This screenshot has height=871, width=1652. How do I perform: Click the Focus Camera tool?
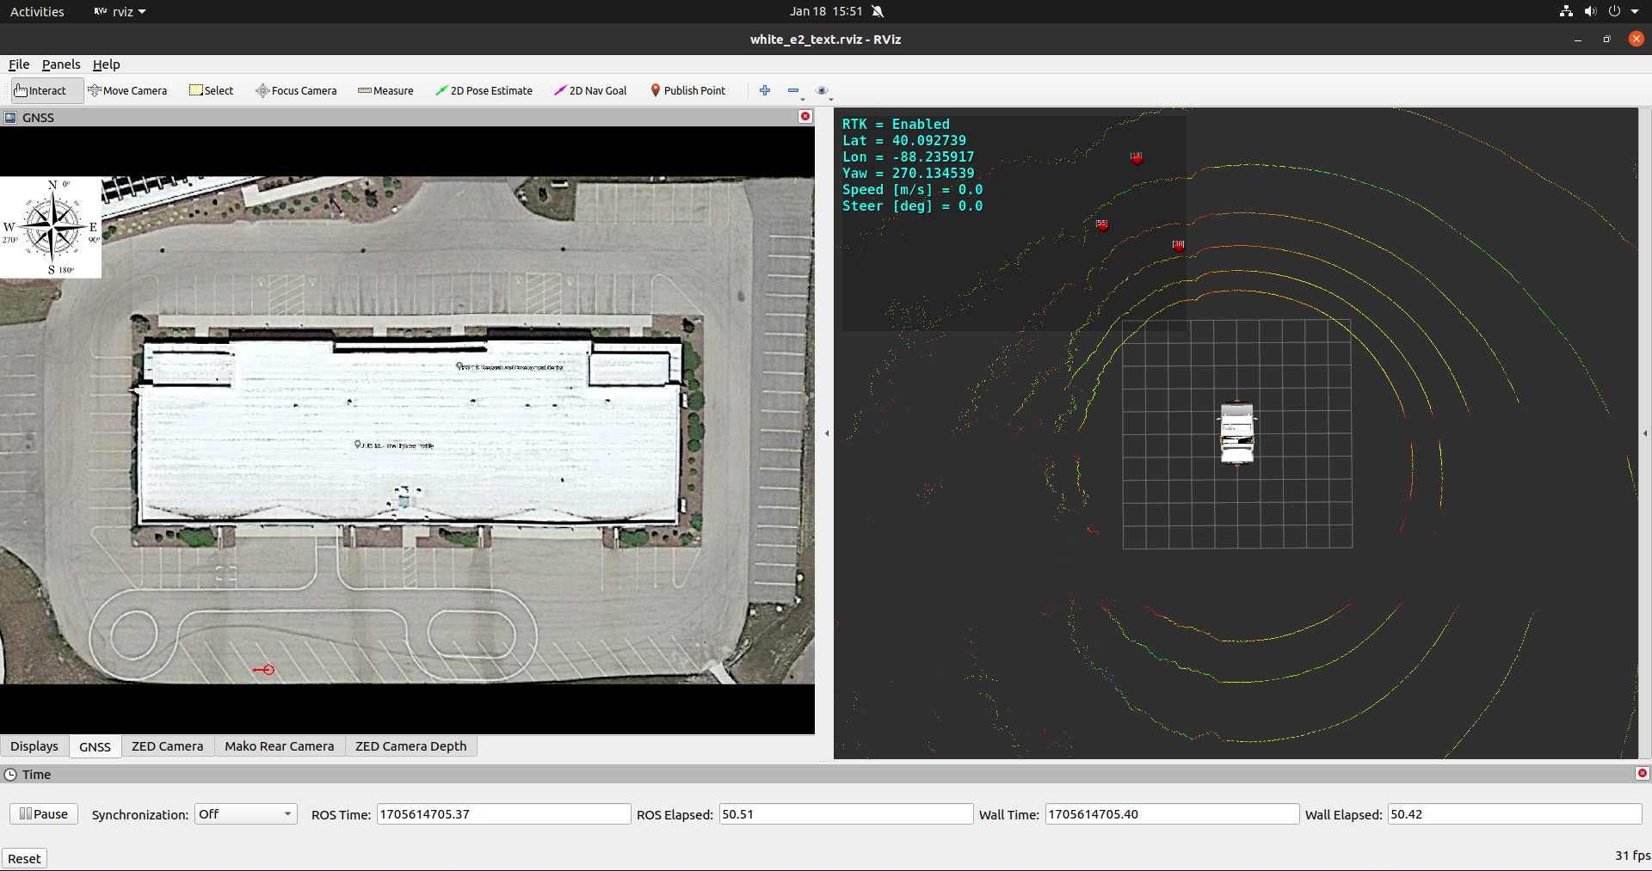[296, 90]
